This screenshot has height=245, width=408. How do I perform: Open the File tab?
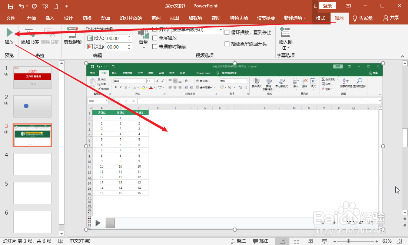pos(11,18)
